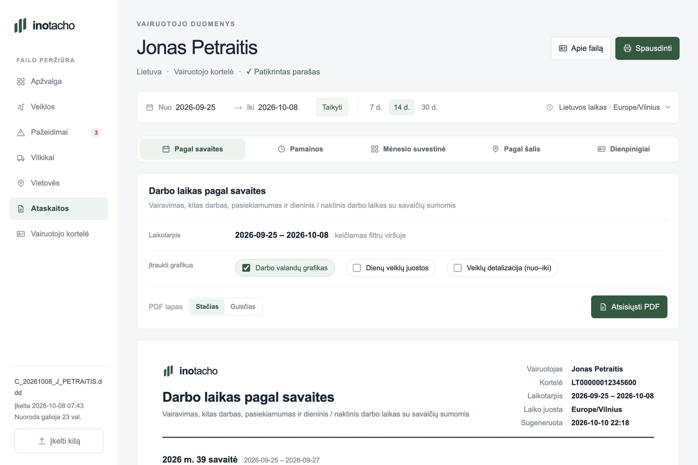Switch to Pamainos tab
The width and height of the screenshot is (698, 465).
pos(300,149)
